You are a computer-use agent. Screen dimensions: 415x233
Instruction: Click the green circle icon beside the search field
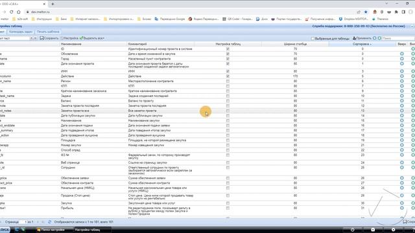pos(379,38)
